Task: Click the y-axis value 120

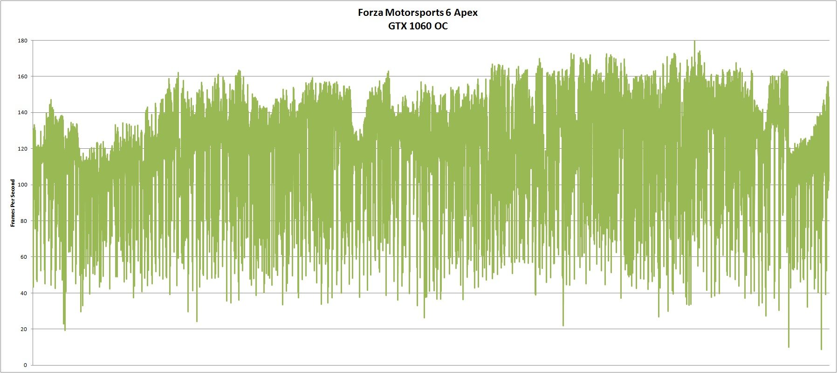Action: click(x=22, y=149)
